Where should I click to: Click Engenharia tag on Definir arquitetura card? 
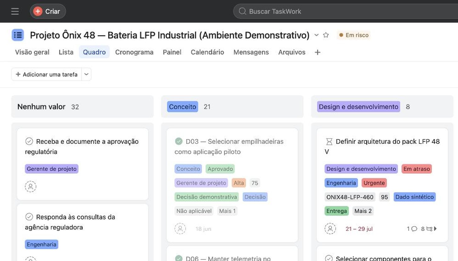[341, 183]
